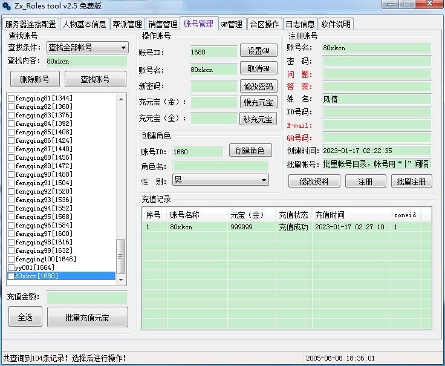Go to the GM管理 tab

(x=232, y=24)
